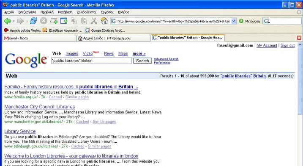Open Cached link for the familia.org.uk result
Image resolution: width=303 pixels, height=166 pixels.
[55, 97]
